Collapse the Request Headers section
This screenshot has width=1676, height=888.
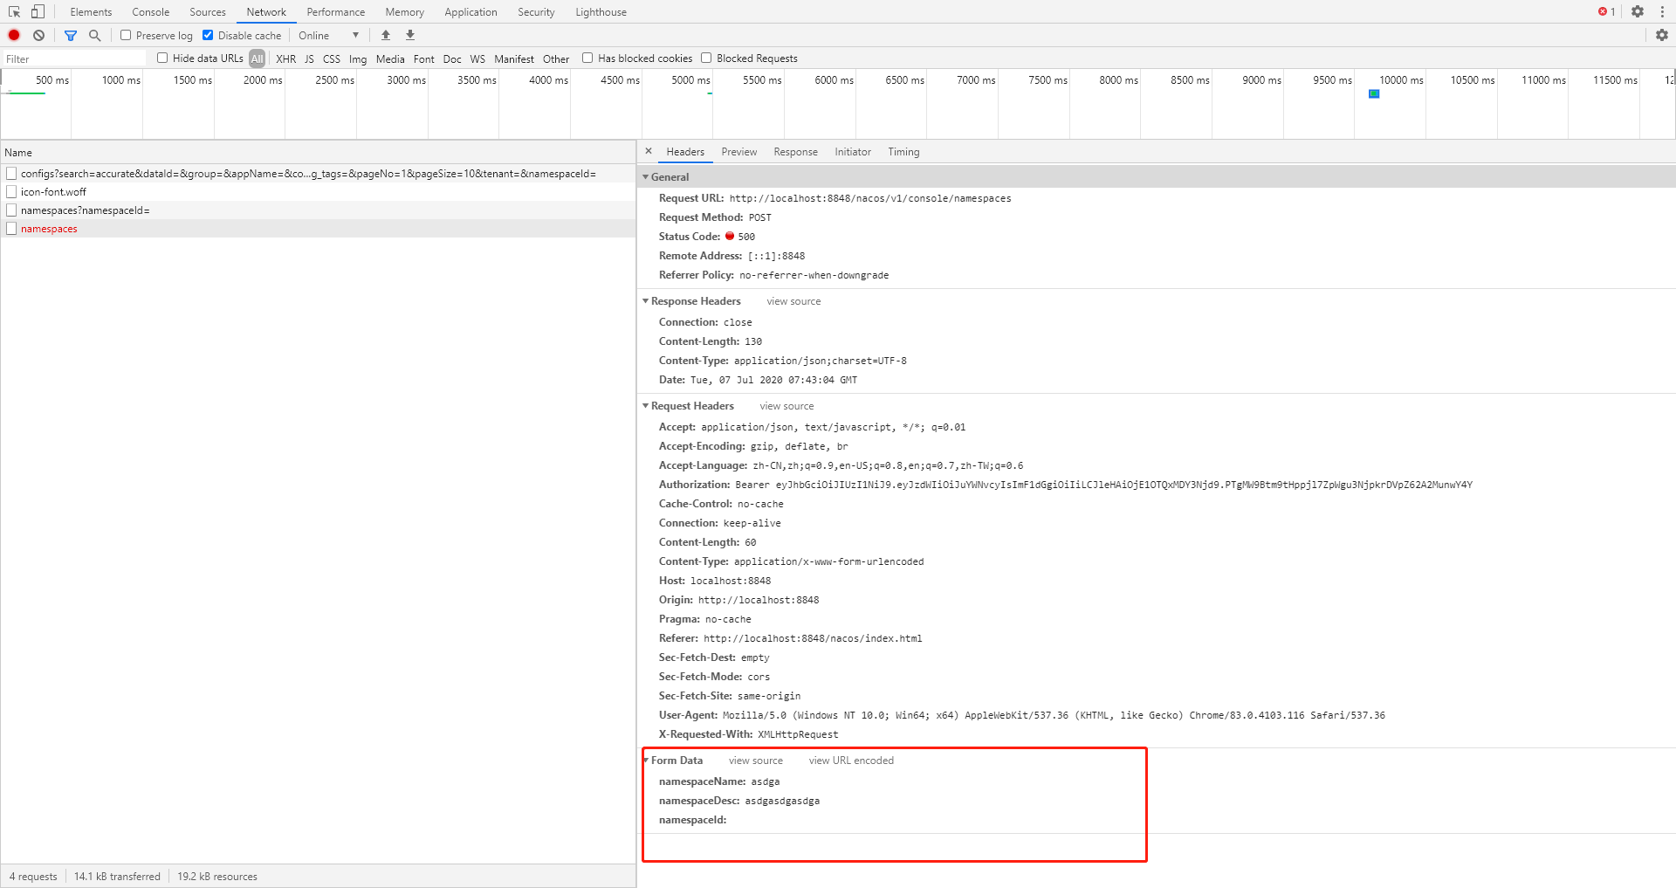tap(646, 405)
